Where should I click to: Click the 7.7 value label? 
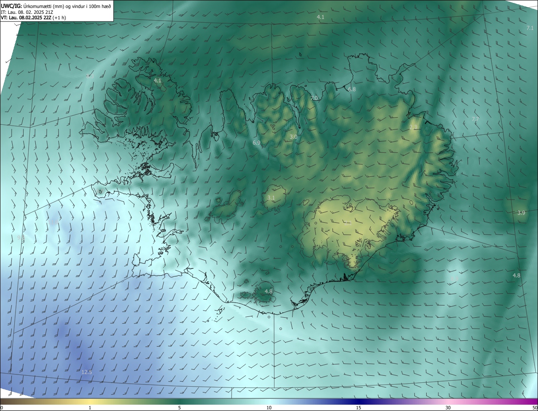[x=475, y=119]
